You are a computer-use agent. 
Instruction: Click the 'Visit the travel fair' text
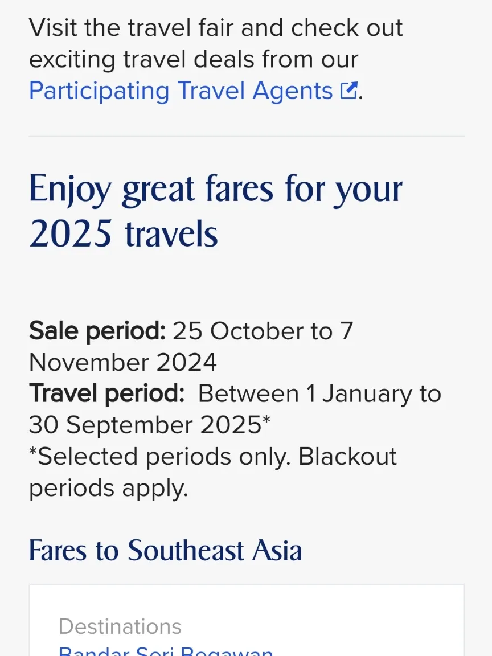[x=215, y=28]
